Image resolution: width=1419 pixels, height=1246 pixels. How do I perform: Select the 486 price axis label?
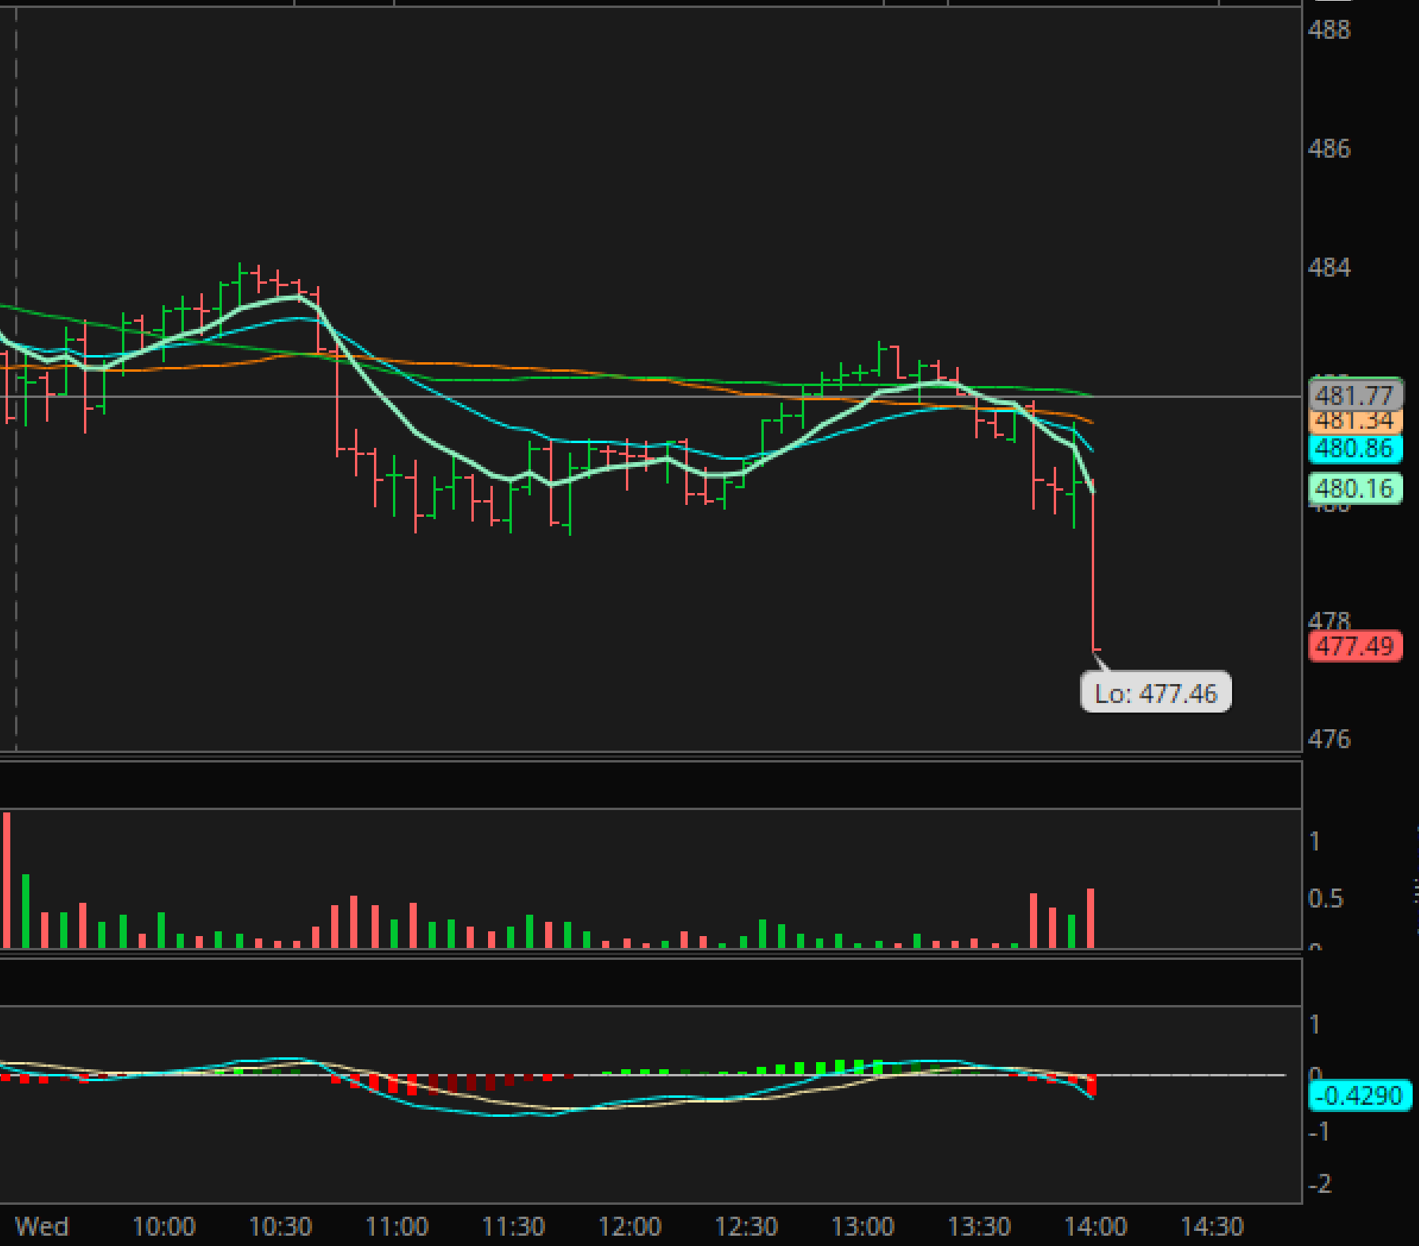(x=1329, y=149)
